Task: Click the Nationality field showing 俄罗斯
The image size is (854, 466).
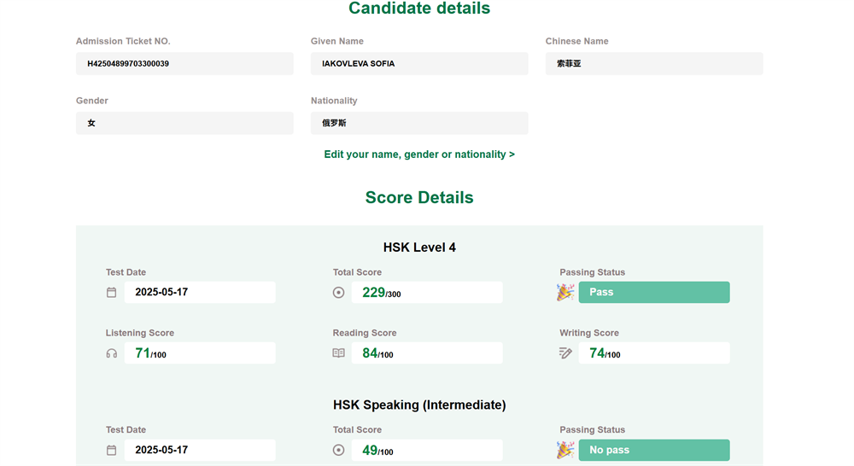Action: click(419, 123)
